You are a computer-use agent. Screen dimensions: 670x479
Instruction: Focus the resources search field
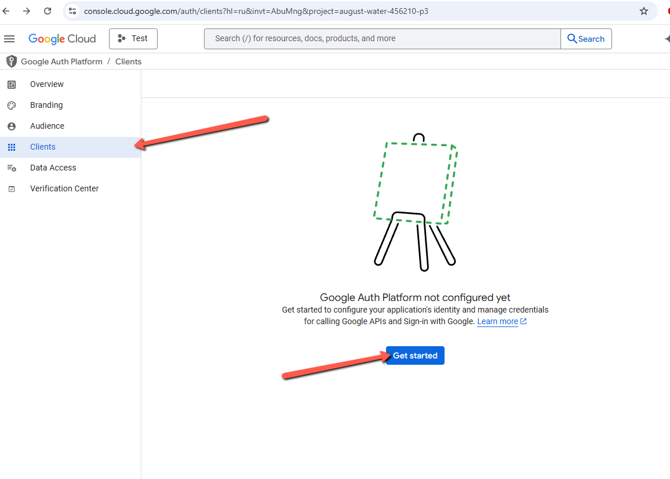(x=383, y=39)
